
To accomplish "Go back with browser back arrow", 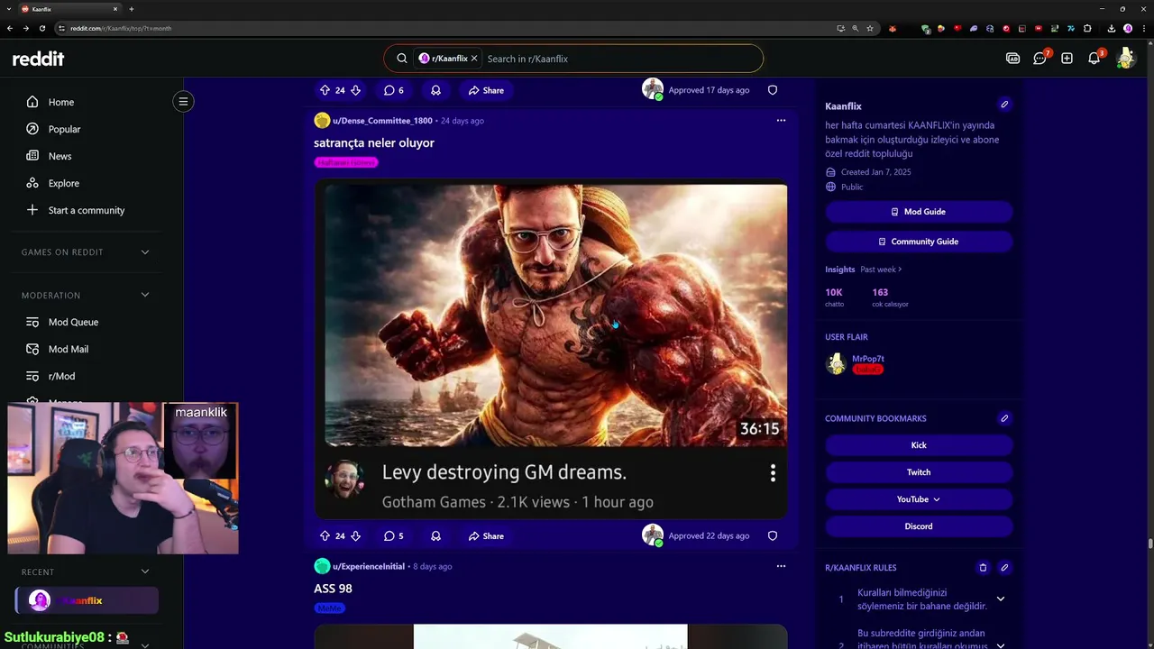I will [x=10, y=28].
